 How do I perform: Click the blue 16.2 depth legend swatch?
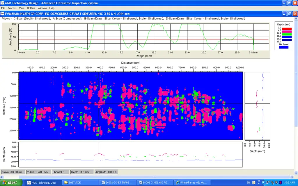(287, 37)
